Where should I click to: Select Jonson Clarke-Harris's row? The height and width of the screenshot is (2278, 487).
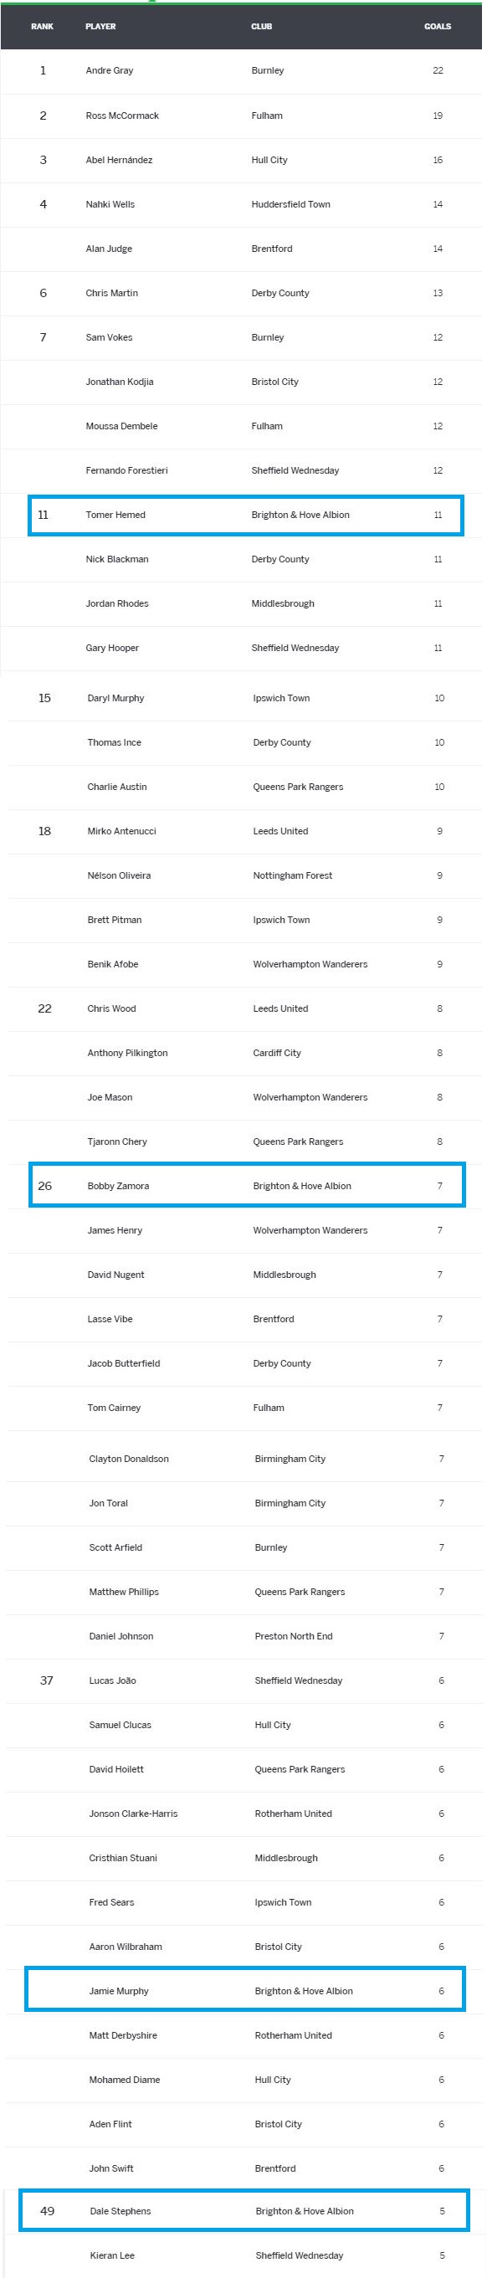click(243, 1813)
